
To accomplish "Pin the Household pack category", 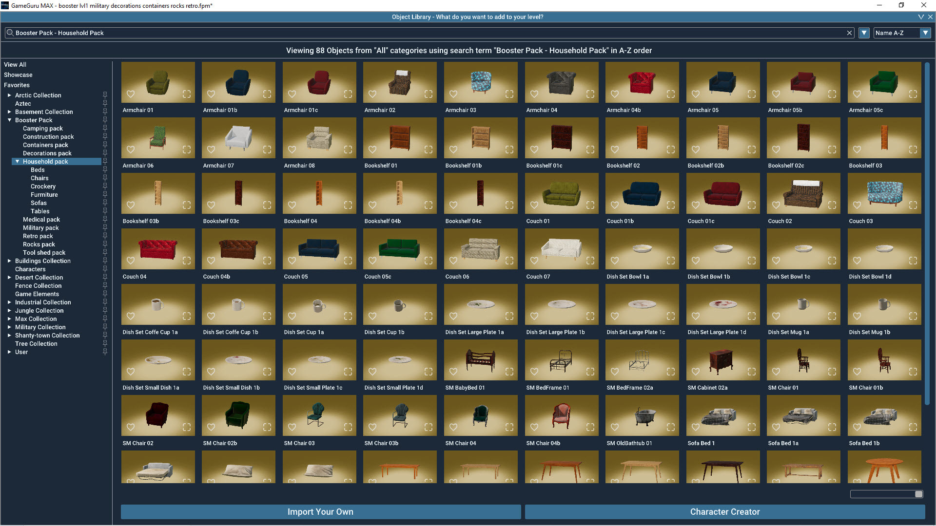I will click(x=105, y=161).
